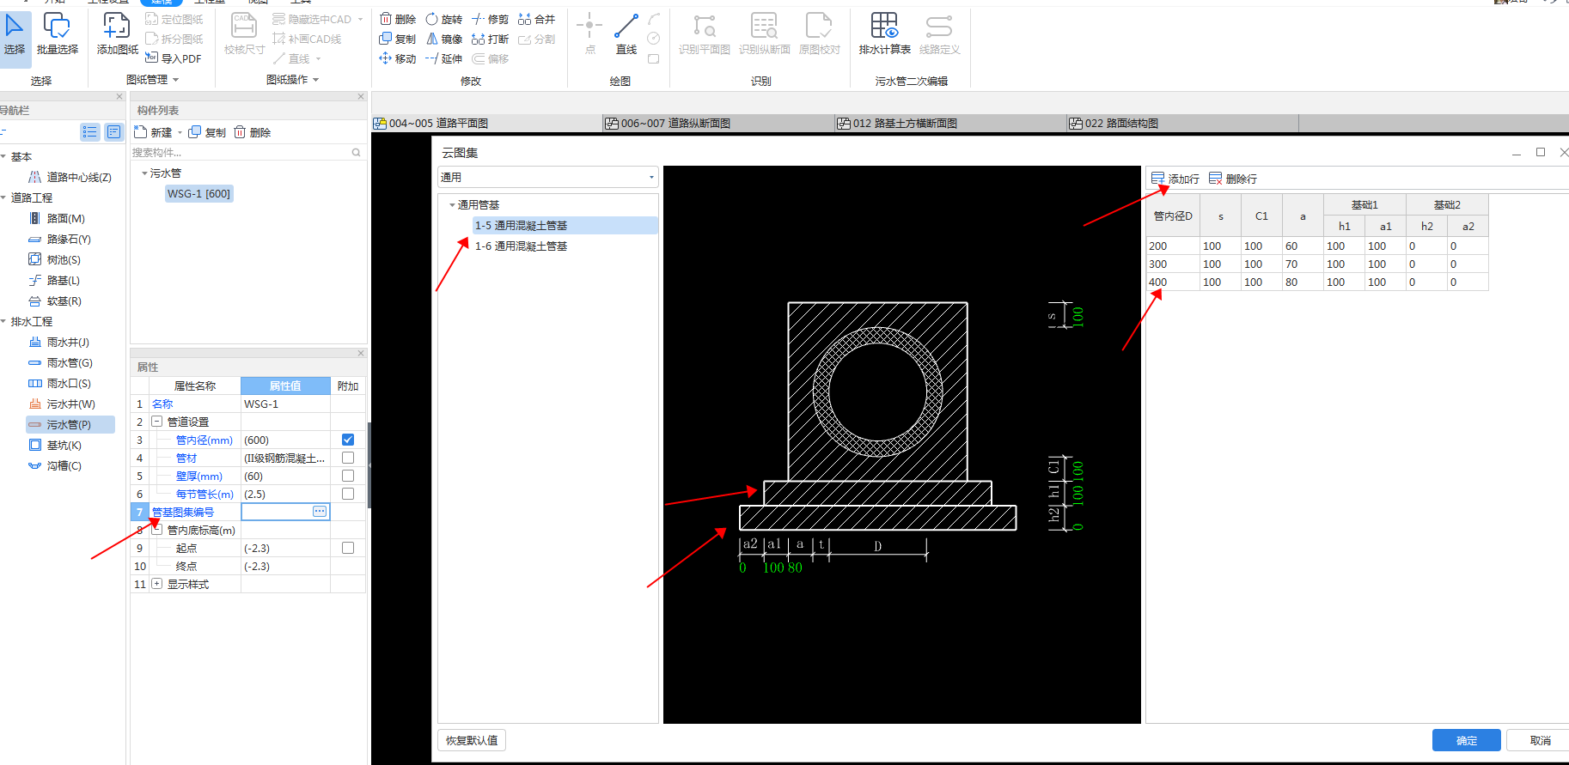Click the 删除 tool in 修改 group
The height and width of the screenshot is (765, 1569).
tap(398, 19)
